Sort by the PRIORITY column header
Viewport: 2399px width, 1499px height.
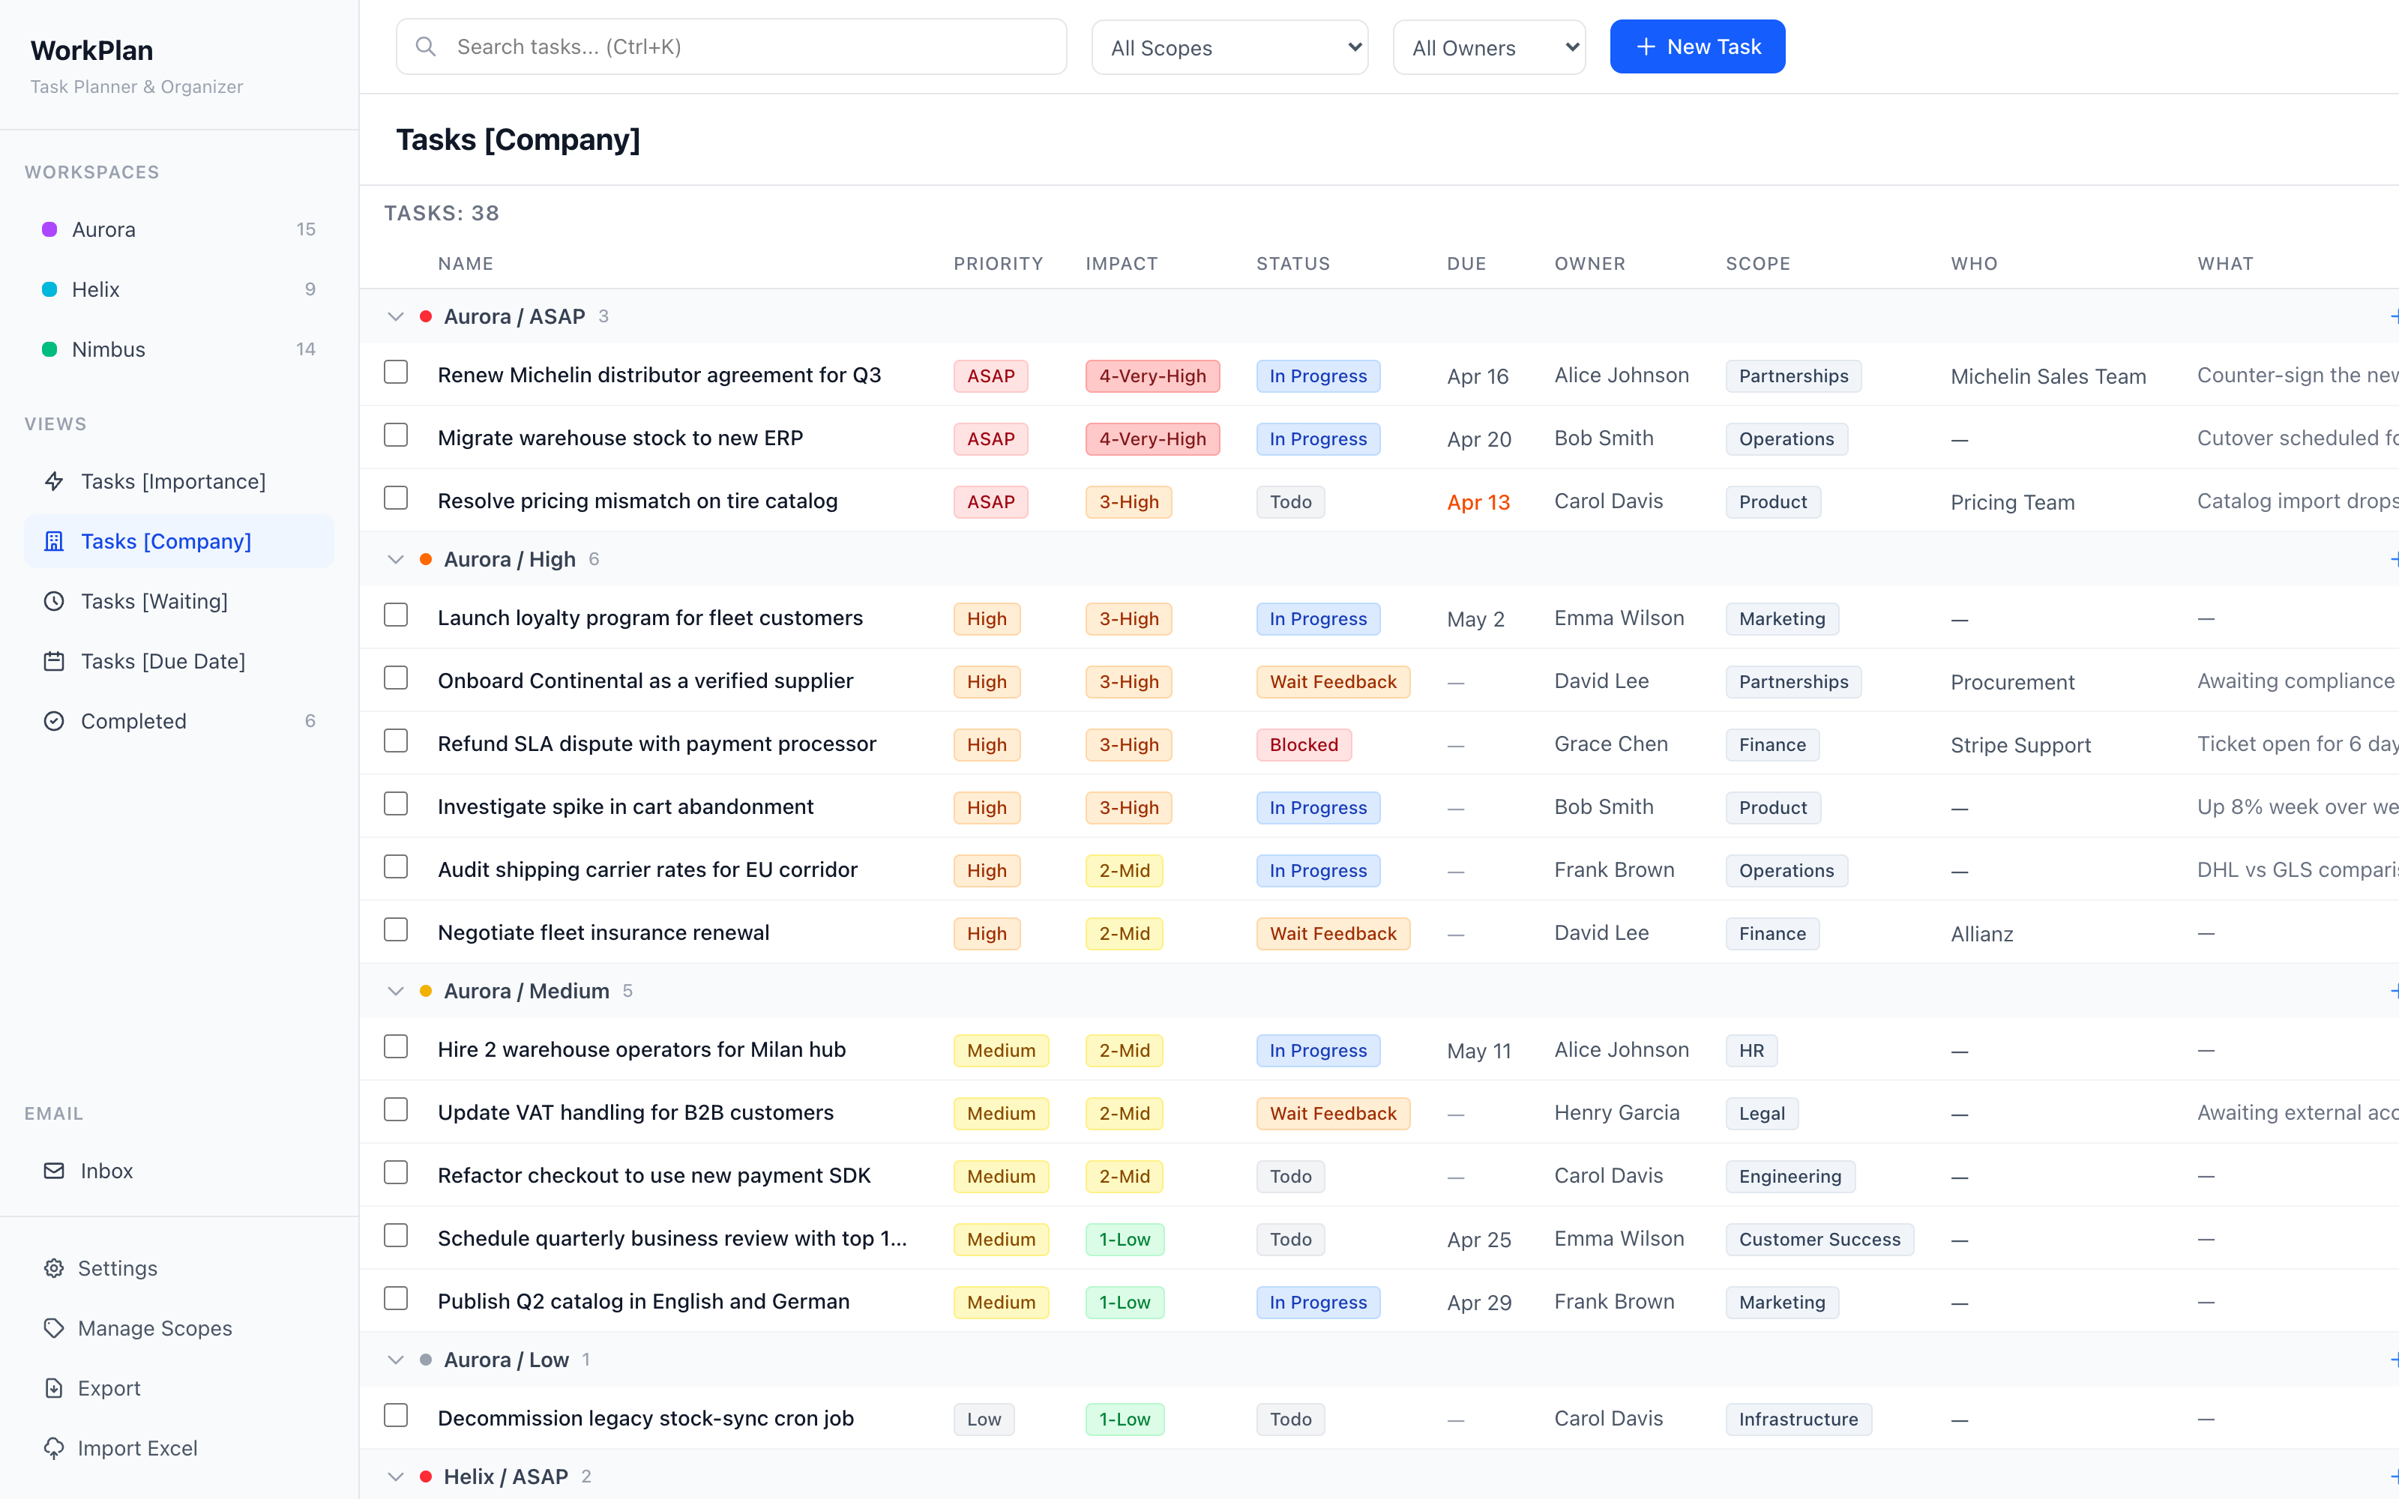tap(997, 264)
